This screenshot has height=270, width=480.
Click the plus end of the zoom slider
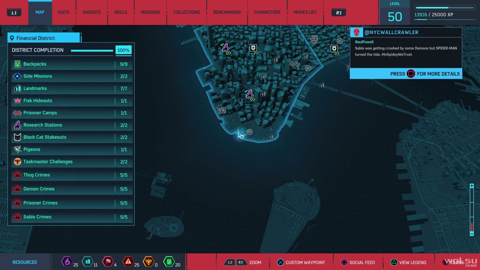[472, 186]
